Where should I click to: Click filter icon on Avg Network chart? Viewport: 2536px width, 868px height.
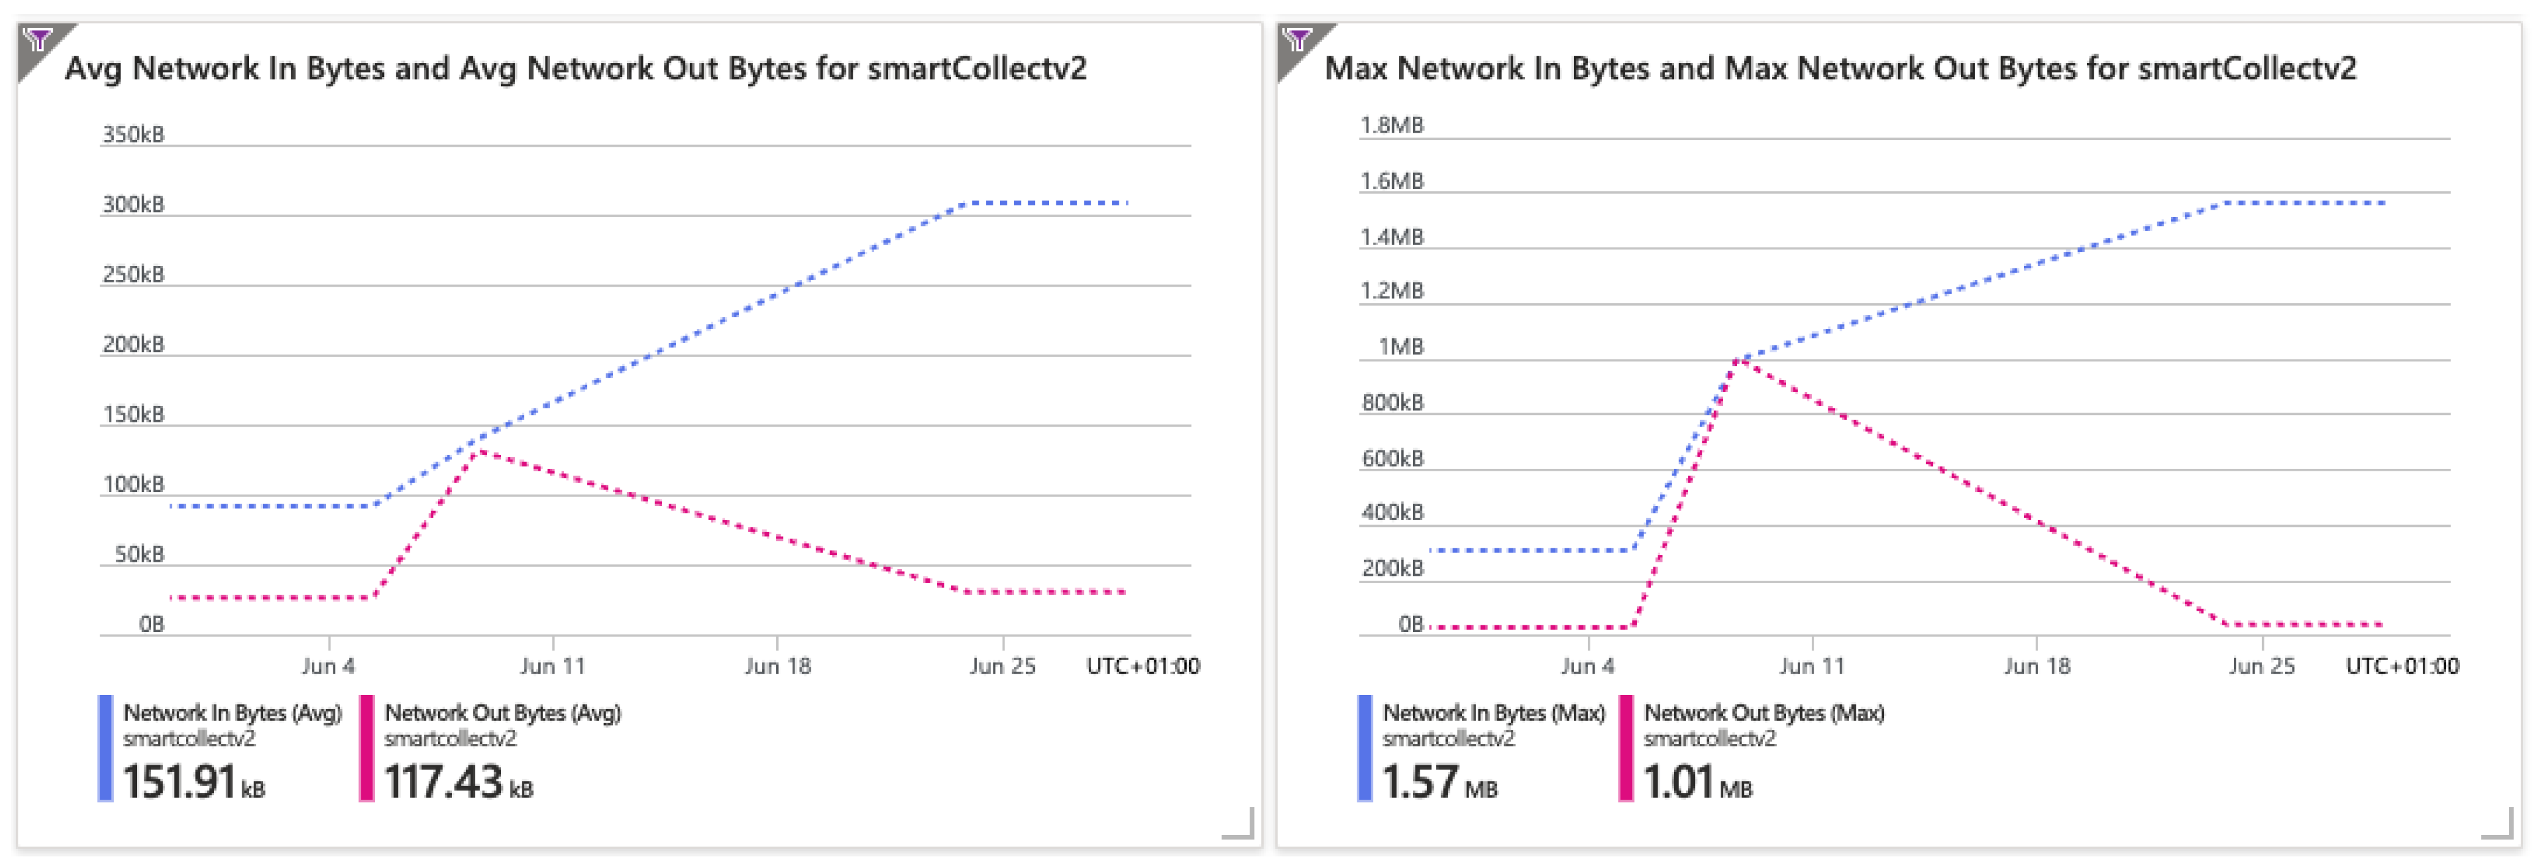tap(37, 40)
